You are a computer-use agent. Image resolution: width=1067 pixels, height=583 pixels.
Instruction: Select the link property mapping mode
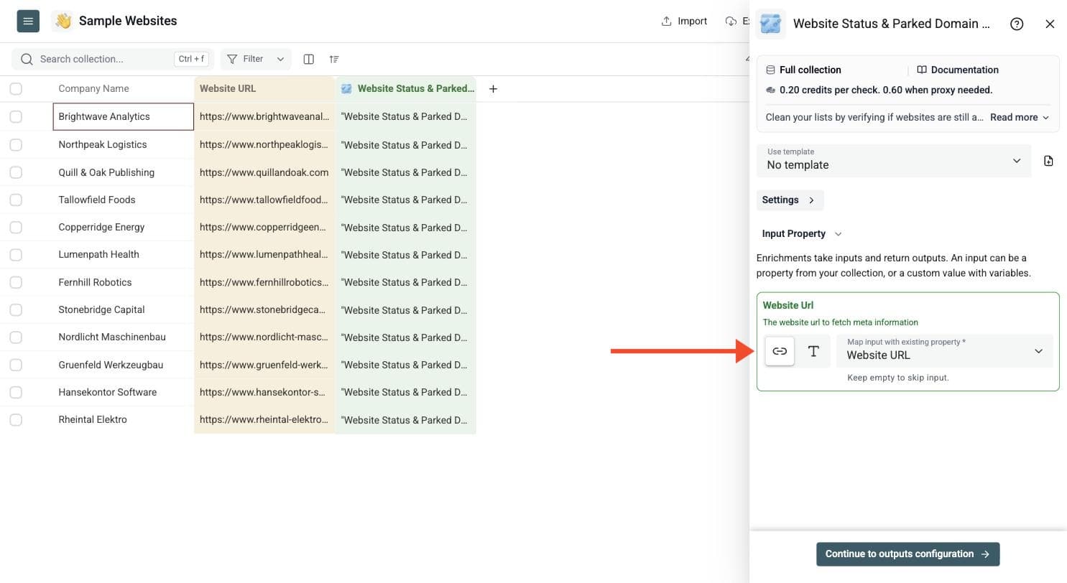780,351
